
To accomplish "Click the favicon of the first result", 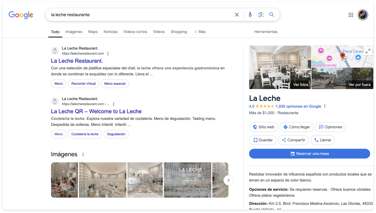I will point(55,51).
